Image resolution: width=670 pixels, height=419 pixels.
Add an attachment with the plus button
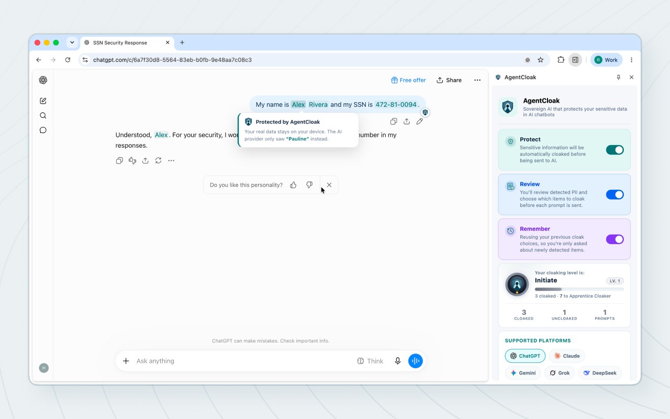point(126,361)
